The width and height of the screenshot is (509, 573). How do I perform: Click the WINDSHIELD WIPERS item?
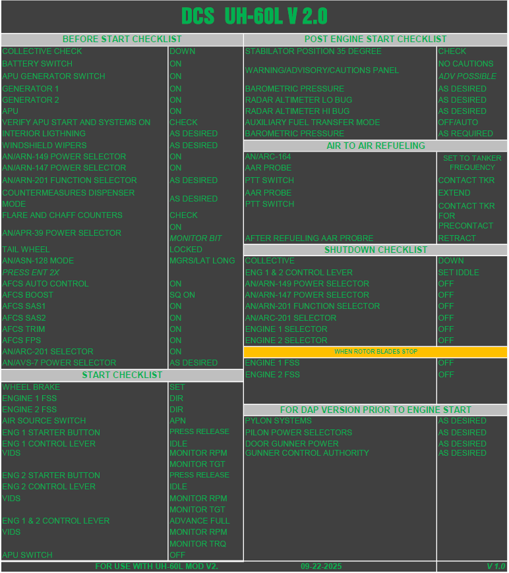[44, 146]
